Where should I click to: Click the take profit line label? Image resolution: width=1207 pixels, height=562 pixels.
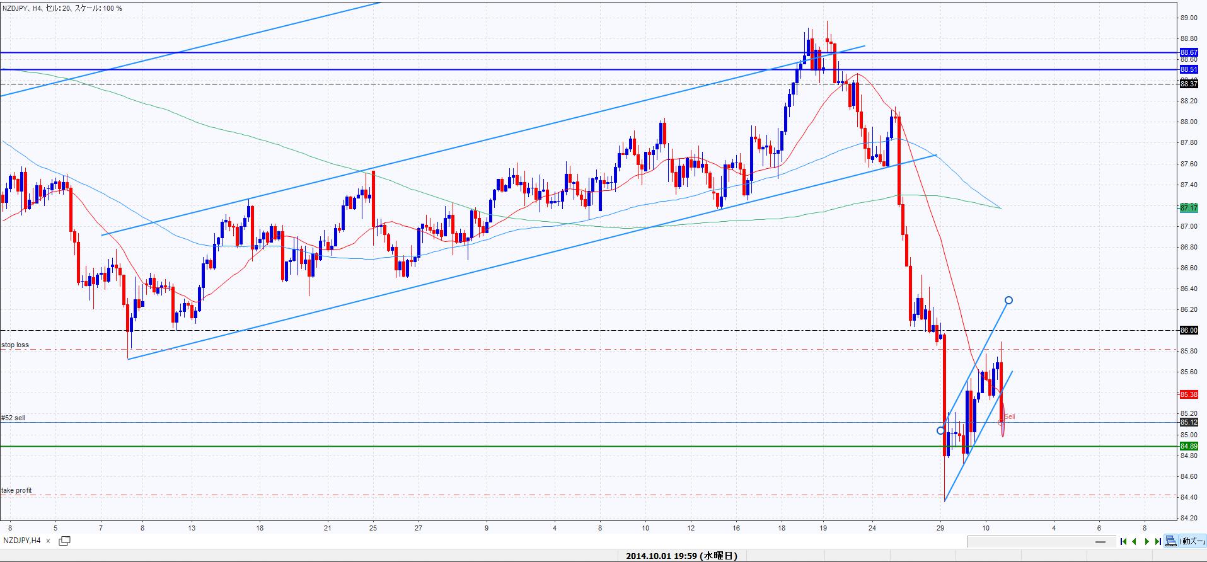pos(16,490)
